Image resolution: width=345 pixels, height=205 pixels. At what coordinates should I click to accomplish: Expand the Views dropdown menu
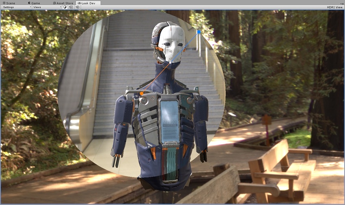pos(47,7)
